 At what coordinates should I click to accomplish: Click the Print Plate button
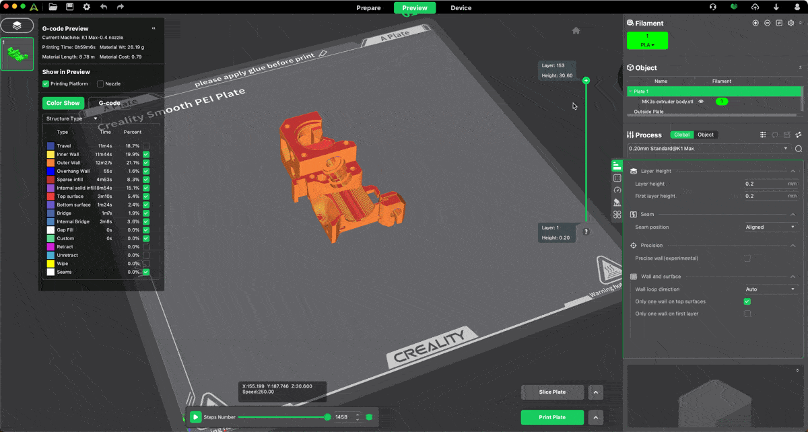coord(552,417)
